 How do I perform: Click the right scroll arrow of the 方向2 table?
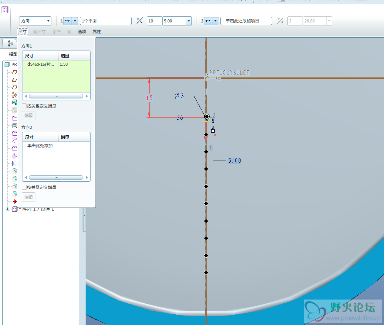click(x=87, y=178)
